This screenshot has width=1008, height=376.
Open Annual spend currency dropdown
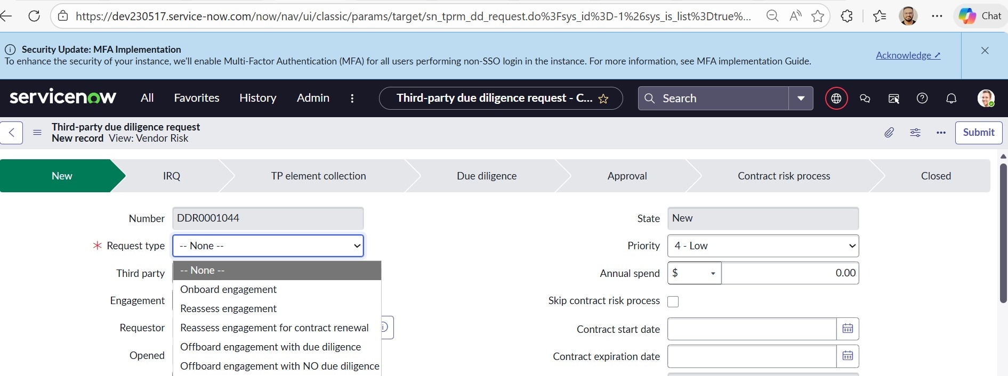[694, 273]
